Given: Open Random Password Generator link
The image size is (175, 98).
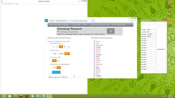Looking at the screenshot, I should 100,25.
